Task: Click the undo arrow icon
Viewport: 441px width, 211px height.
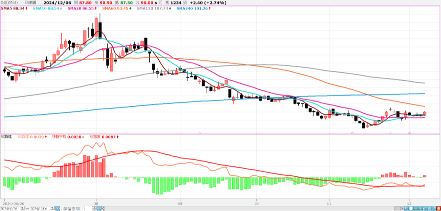Action: 425,209
